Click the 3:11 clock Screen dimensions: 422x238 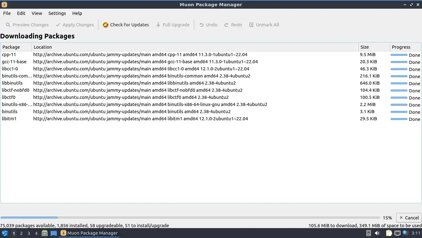416,233
